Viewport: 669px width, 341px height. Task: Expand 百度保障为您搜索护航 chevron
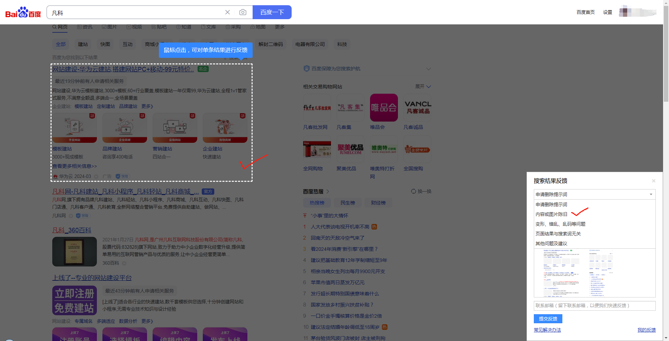click(429, 69)
